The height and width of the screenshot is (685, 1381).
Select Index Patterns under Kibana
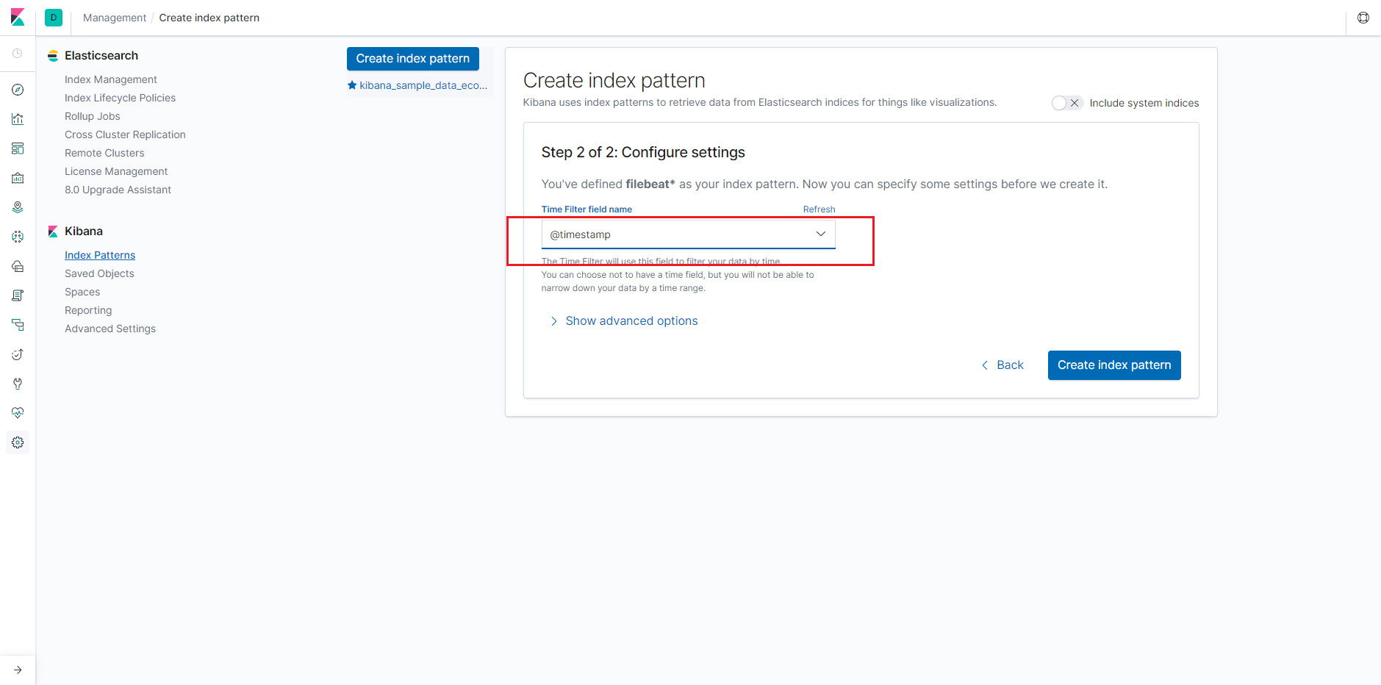pos(100,255)
